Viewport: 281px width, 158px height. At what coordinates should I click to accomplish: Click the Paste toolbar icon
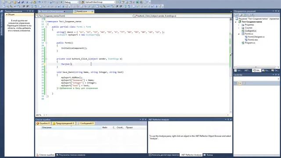pos(35,2)
